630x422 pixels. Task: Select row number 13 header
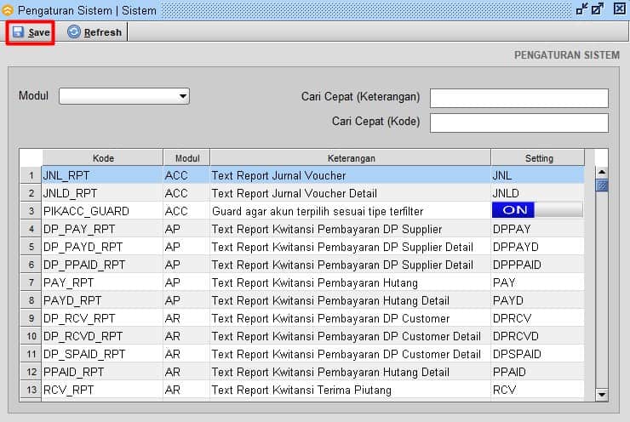click(31, 391)
